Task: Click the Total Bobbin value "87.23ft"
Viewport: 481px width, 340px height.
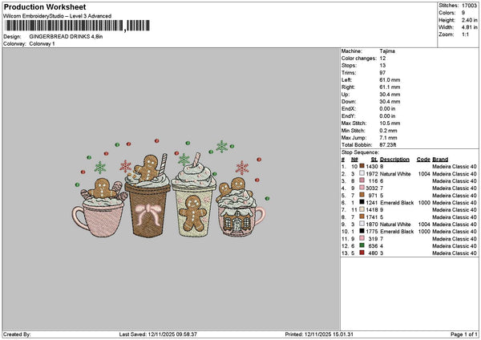Action: [388, 145]
